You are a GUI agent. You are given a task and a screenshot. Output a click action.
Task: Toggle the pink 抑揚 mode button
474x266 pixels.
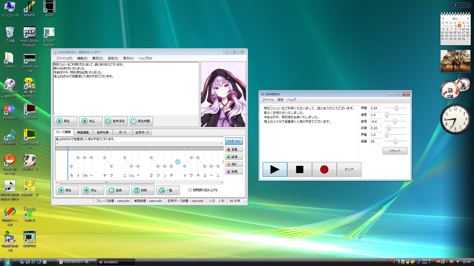234,171
